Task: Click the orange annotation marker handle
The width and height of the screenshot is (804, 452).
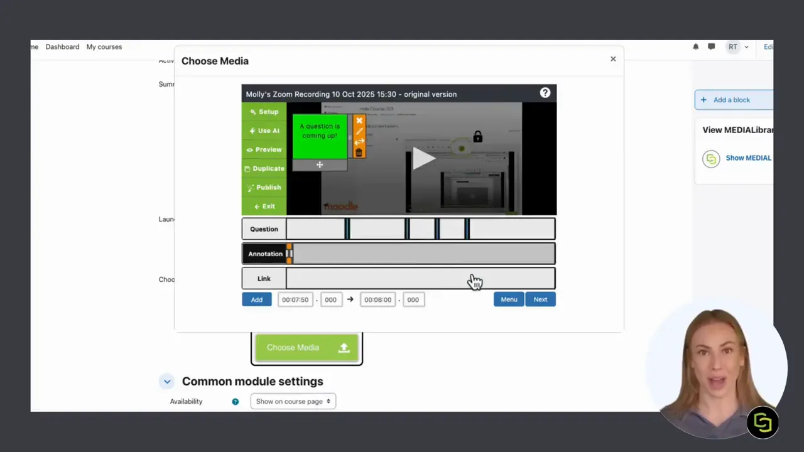Action: click(289, 254)
